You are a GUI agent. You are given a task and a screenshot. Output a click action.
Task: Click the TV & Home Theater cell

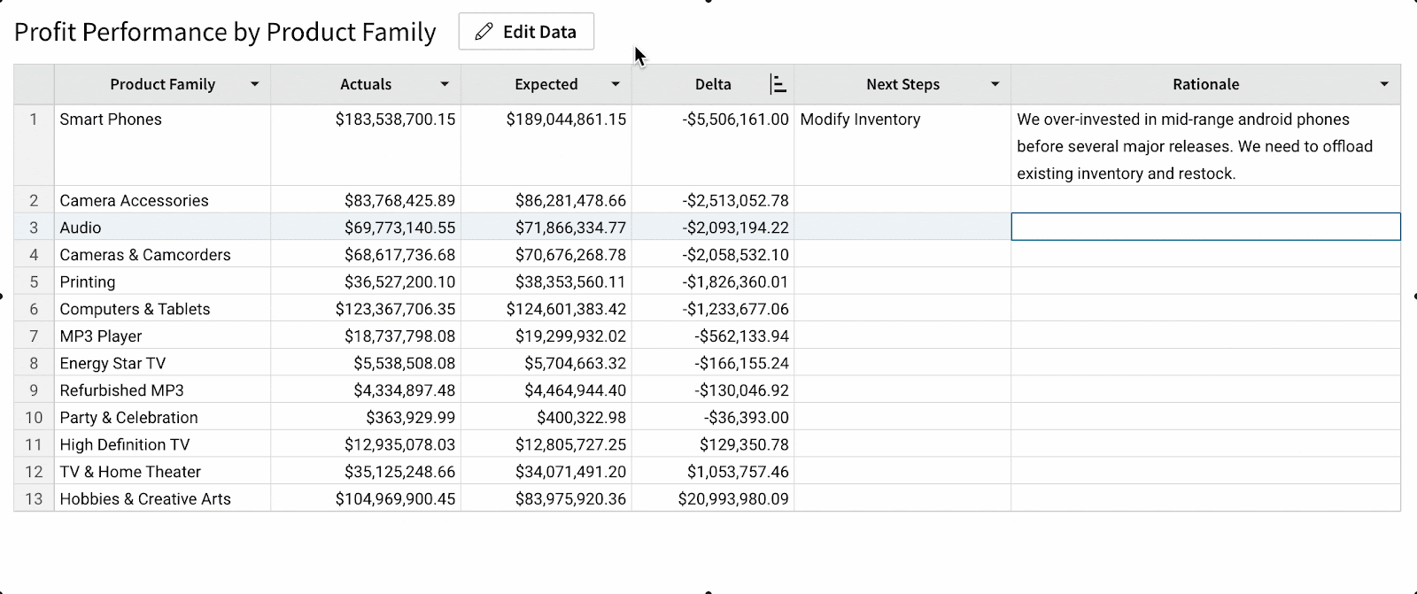coord(130,472)
